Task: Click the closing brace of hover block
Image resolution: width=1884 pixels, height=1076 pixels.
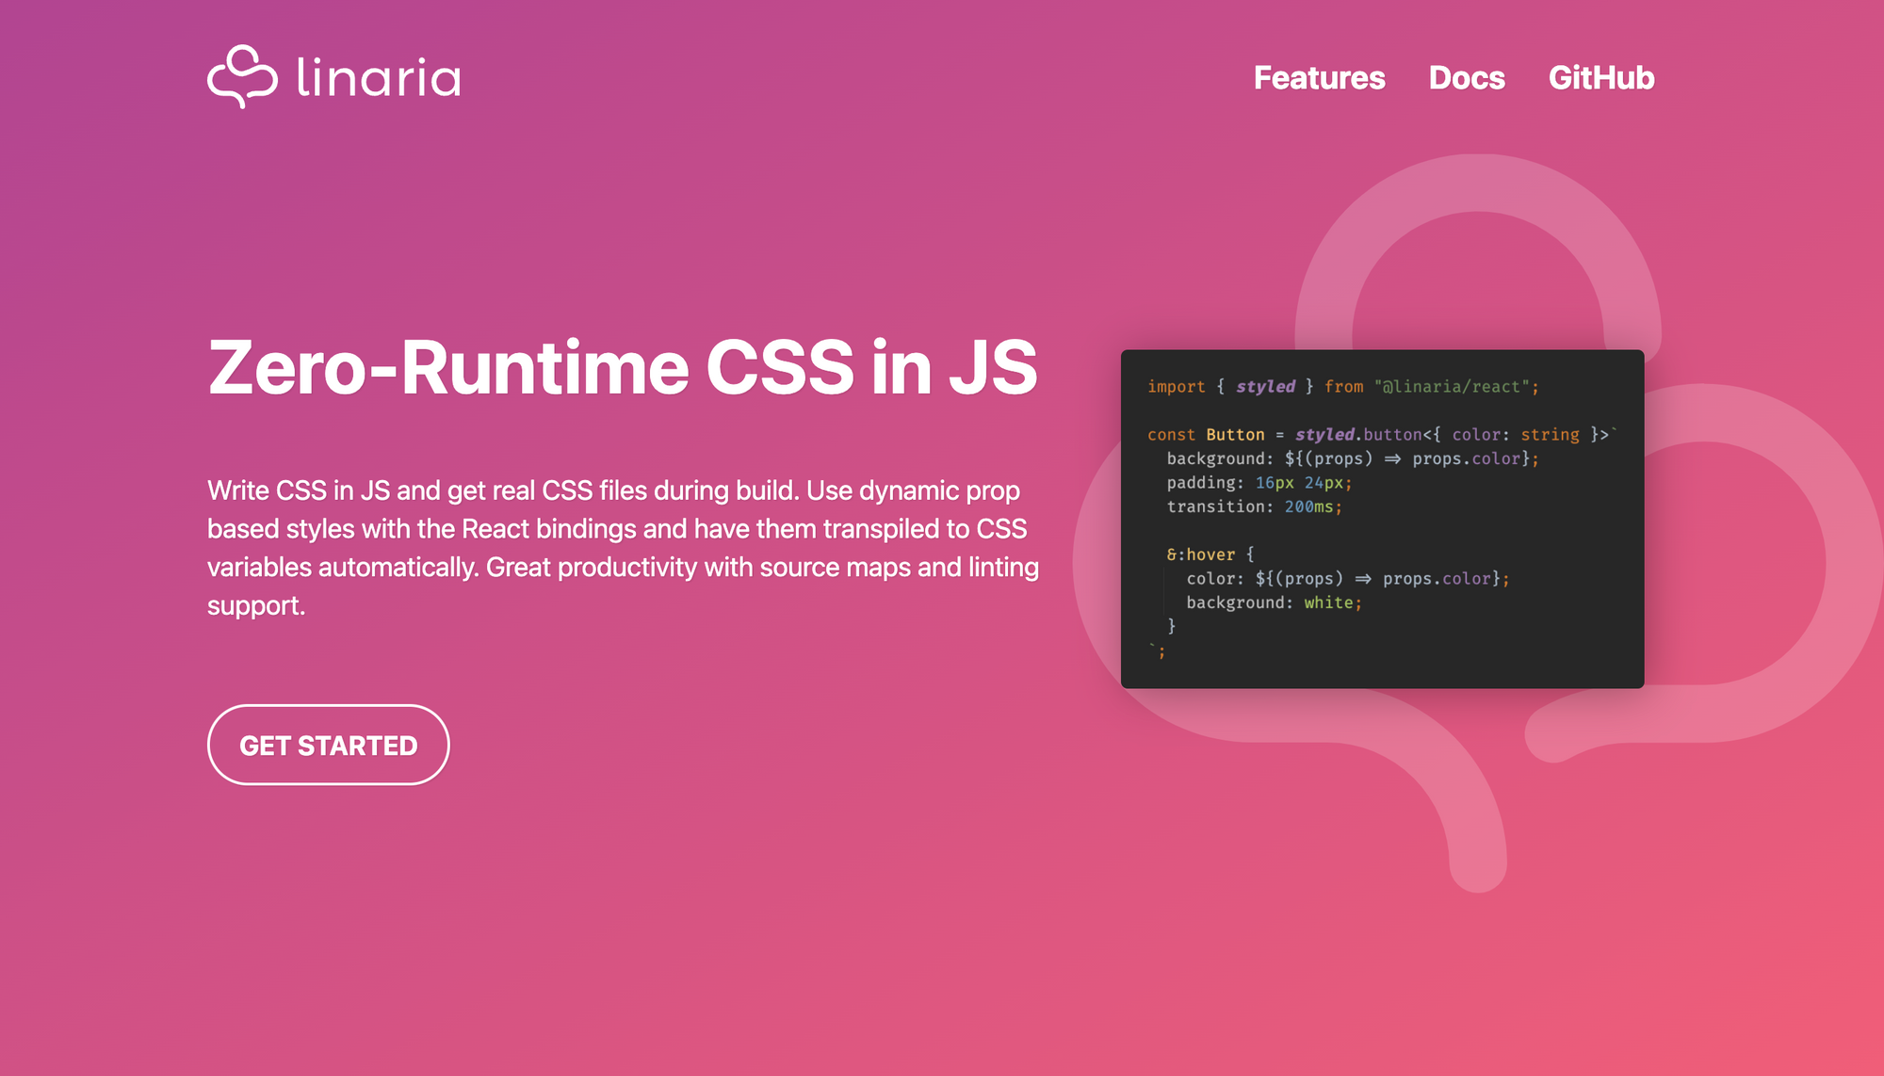Action: click(x=1171, y=626)
